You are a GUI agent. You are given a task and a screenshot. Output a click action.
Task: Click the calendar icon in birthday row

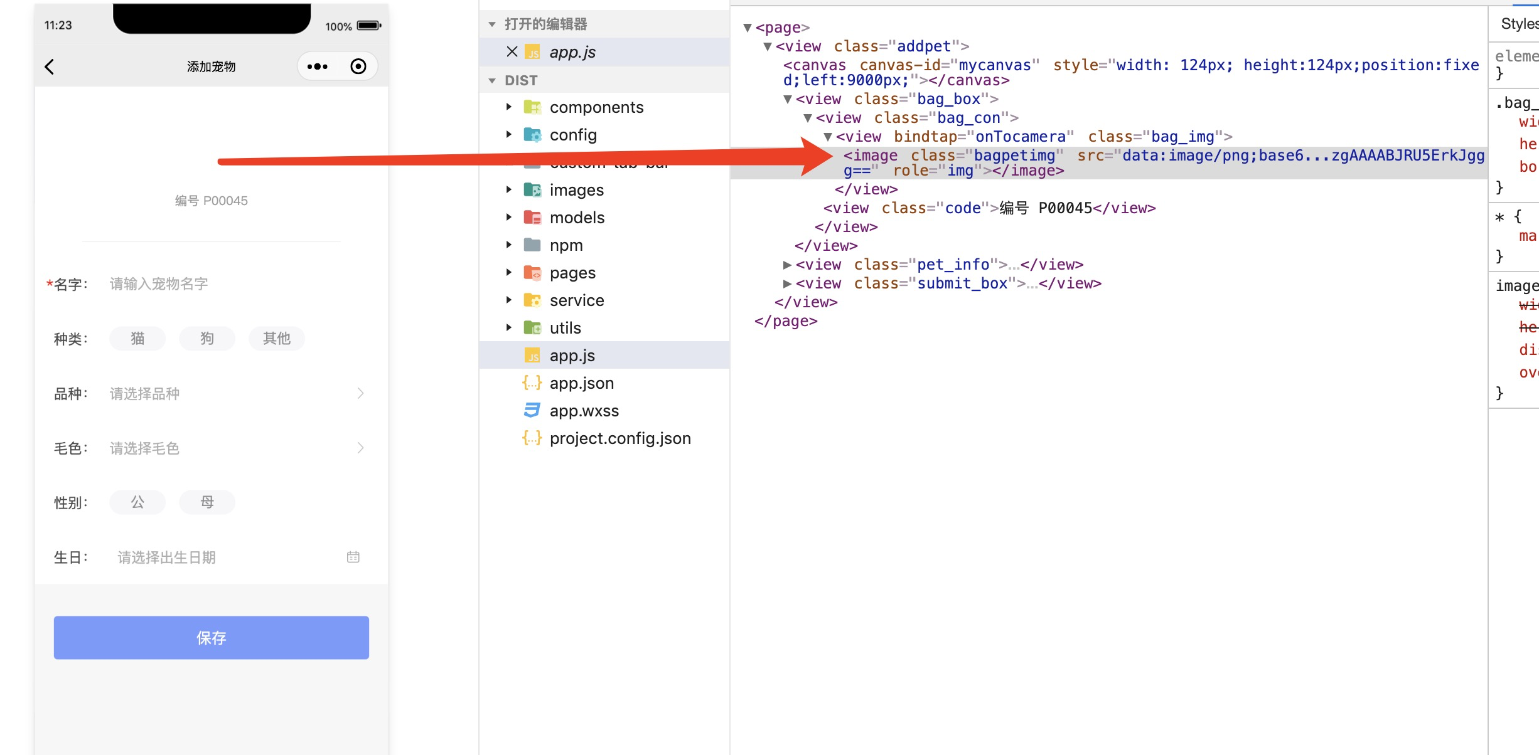coord(353,557)
